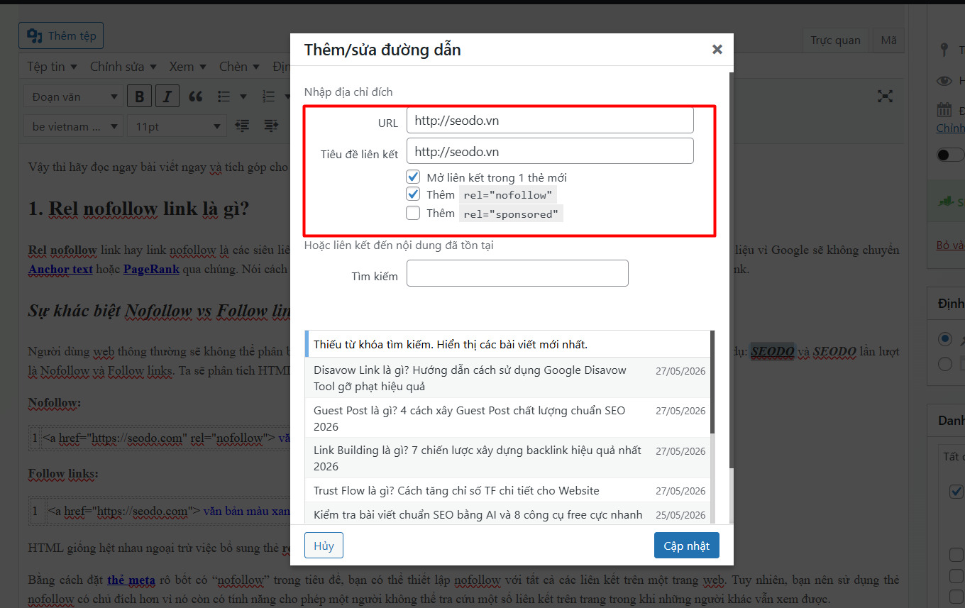Click the calendar icon in sidebar
The width and height of the screenshot is (965, 608).
tap(944, 110)
